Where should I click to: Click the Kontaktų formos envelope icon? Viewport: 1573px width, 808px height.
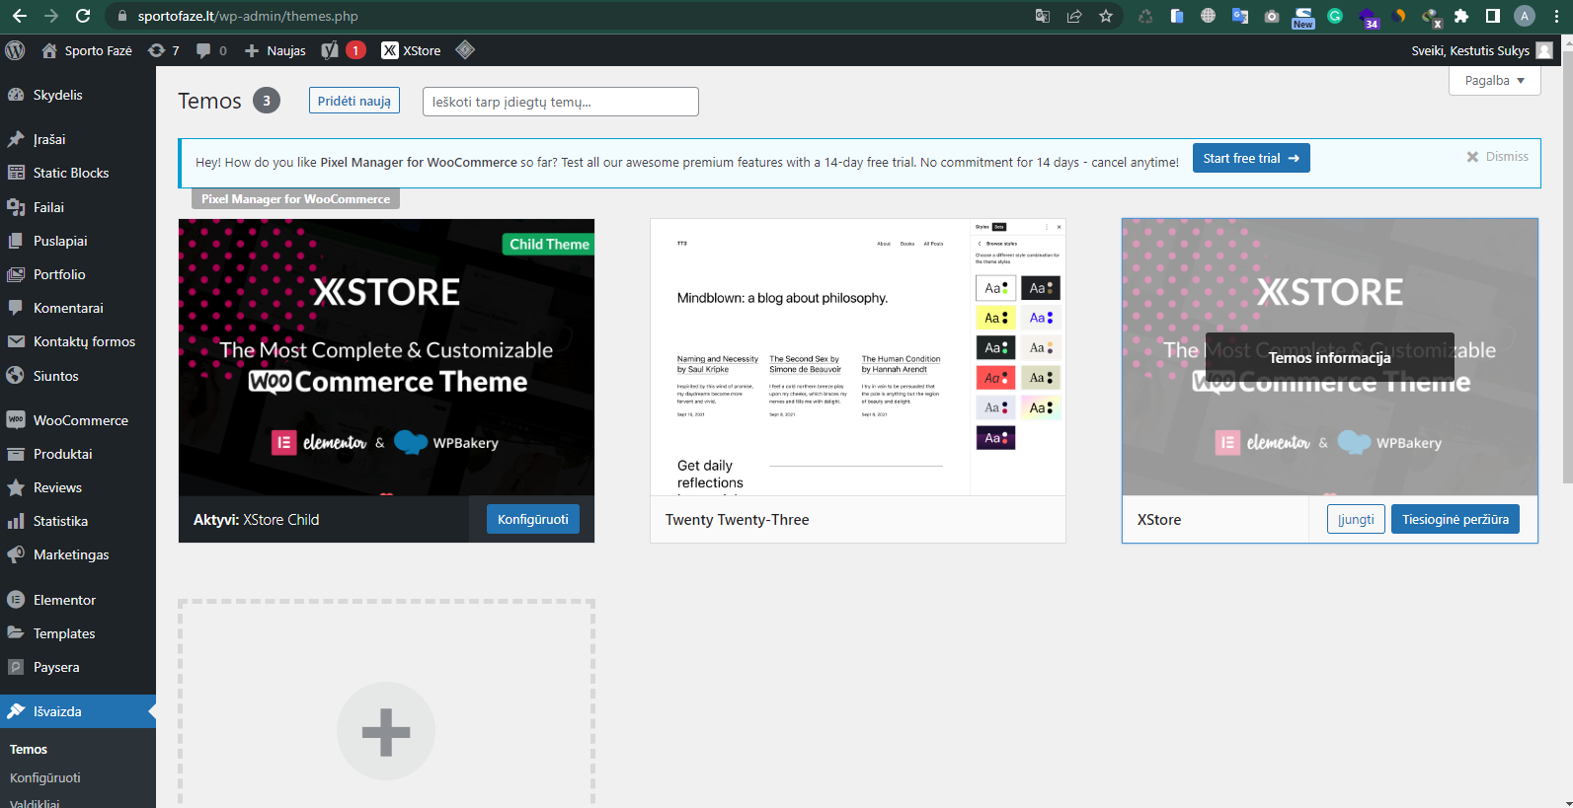pyautogui.click(x=16, y=341)
